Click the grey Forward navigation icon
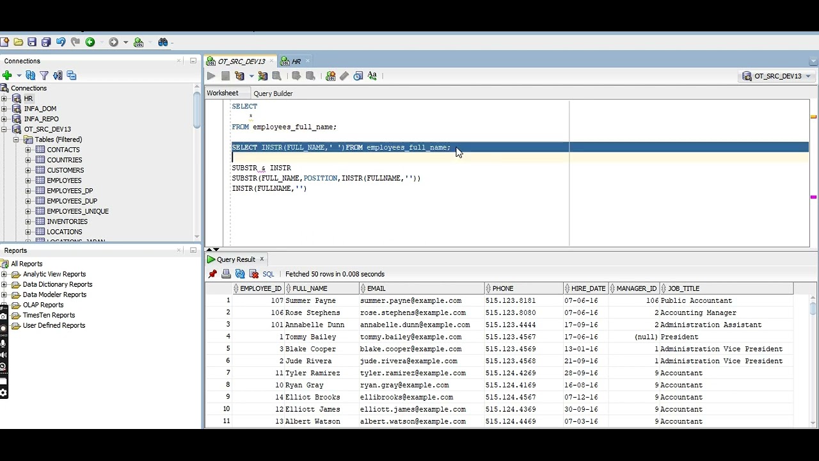This screenshot has width=819, height=461. point(113,42)
